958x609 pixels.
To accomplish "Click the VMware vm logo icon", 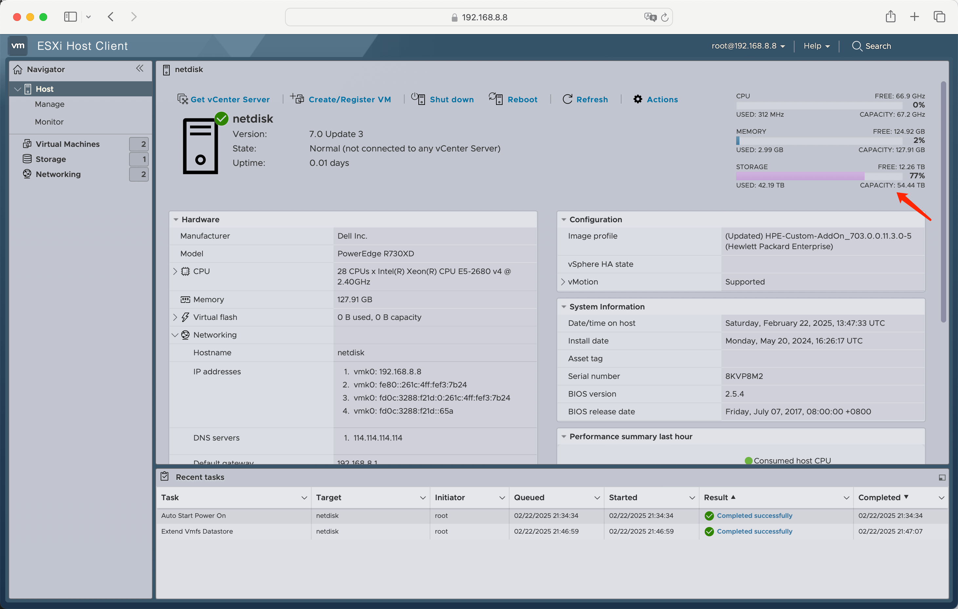I will (x=18, y=46).
